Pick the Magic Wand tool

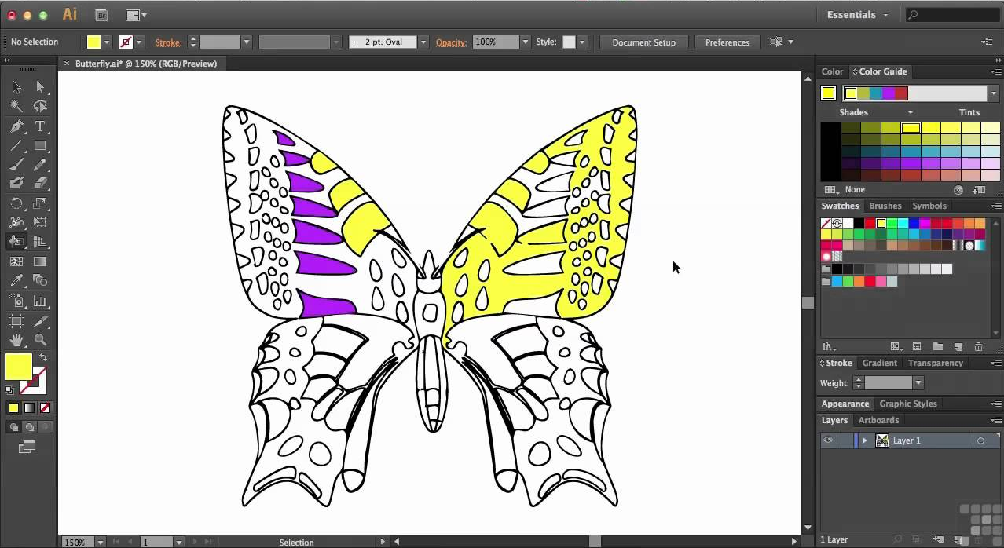pyautogui.click(x=16, y=106)
